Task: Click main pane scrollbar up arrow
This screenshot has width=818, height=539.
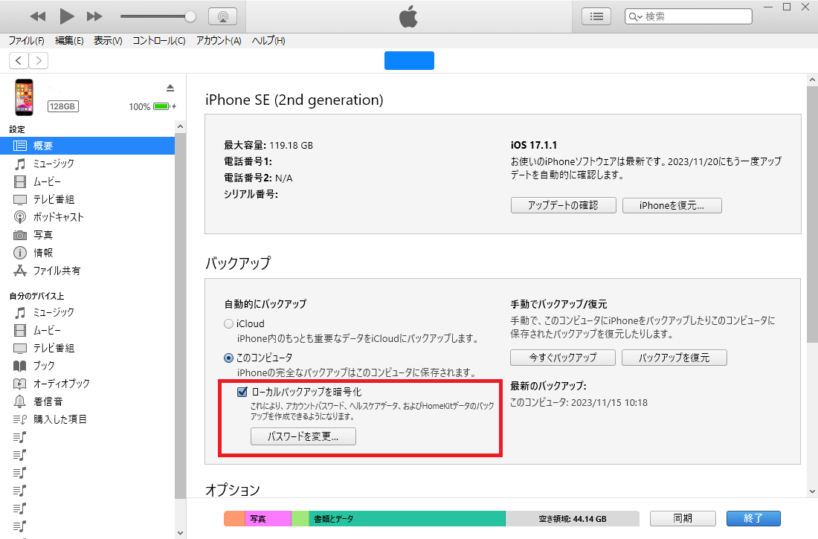Action: point(812,80)
